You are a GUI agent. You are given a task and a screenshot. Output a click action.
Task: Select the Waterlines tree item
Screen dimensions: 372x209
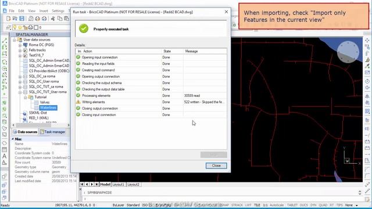click(x=48, y=107)
